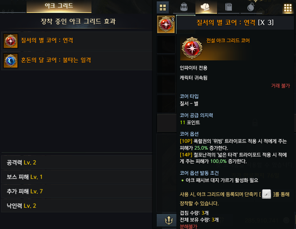Screen dimensions: 296x229
Task: Click the trident emblem icon at the inventory bottom
Action: pos(168,220)
